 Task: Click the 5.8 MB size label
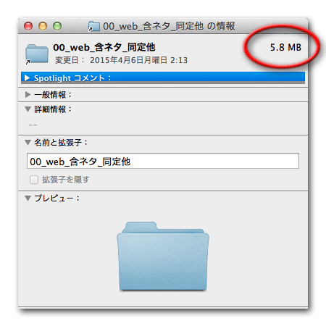pos(285,47)
